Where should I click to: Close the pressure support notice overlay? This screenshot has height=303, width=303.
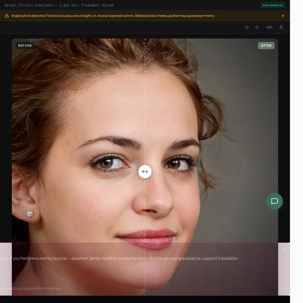click(283, 249)
